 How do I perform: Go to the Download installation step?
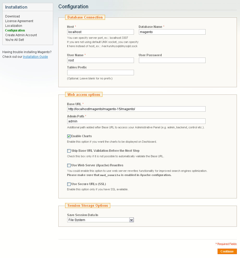point(13,16)
